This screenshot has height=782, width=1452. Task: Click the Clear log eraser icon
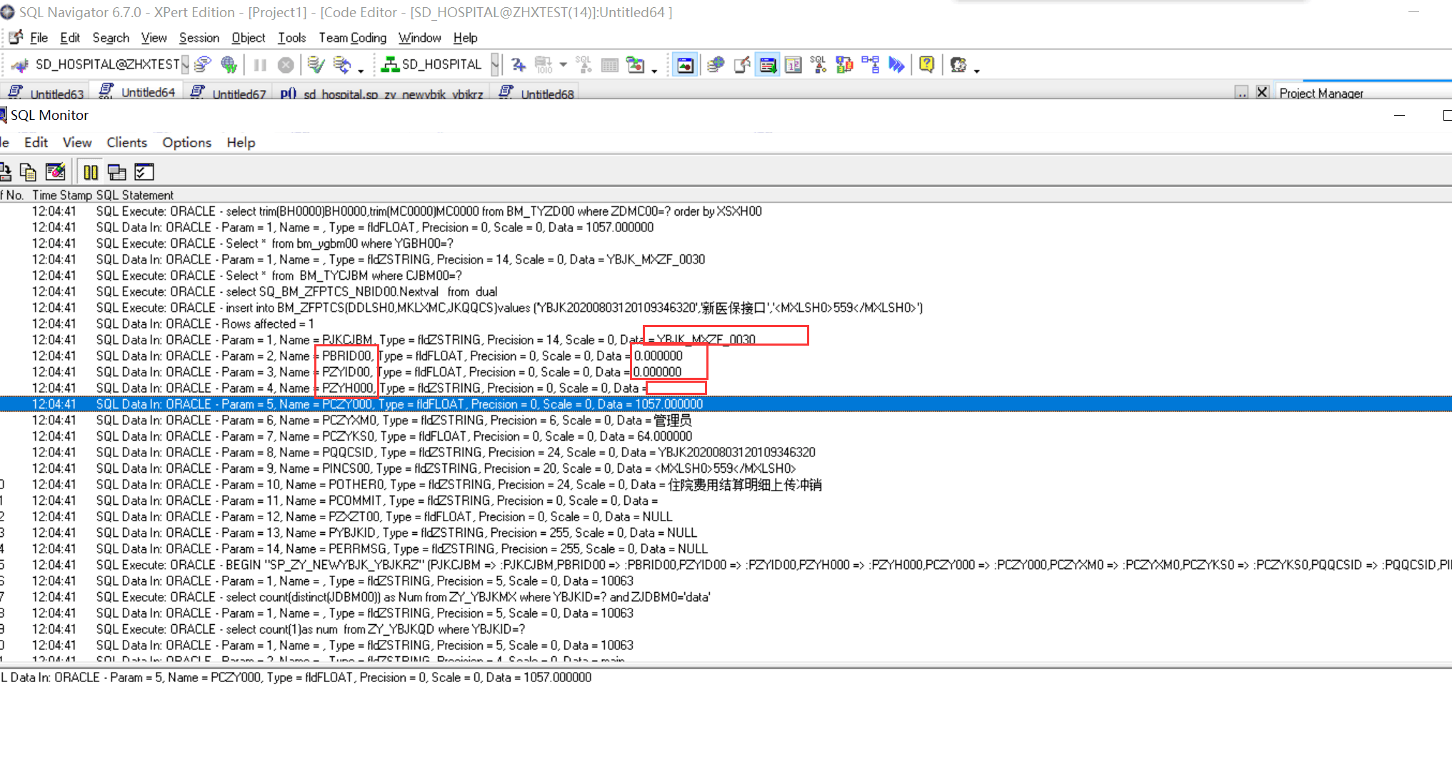(x=55, y=172)
